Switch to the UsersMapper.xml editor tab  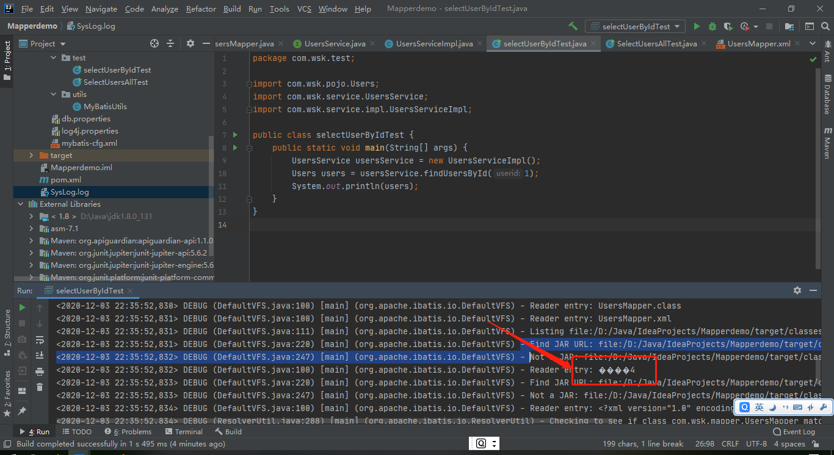point(758,43)
